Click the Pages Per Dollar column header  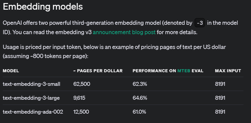98,71
